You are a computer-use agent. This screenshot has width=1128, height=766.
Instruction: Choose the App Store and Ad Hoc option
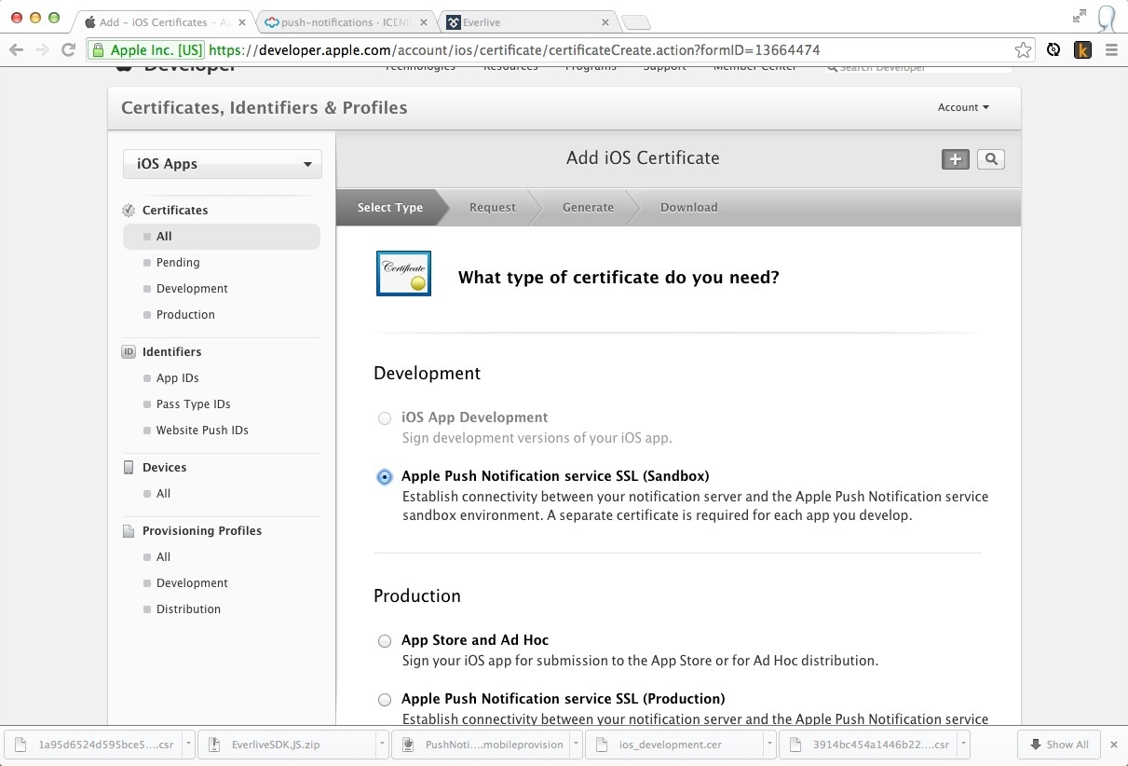pyautogui.click(x=385, y=641)
